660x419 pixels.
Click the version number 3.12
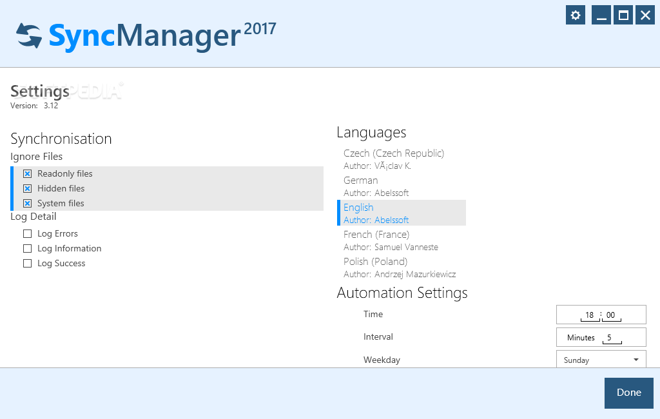tap(51, 106)
